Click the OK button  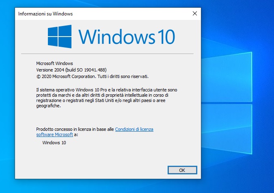(x=182, y=170)
